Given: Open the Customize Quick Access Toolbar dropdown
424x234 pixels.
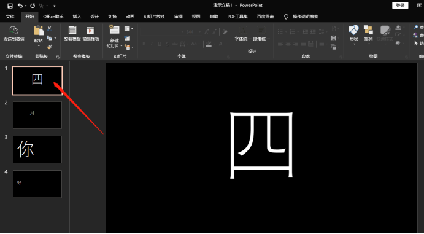Looking at the screenshot, I should [55, 6].
